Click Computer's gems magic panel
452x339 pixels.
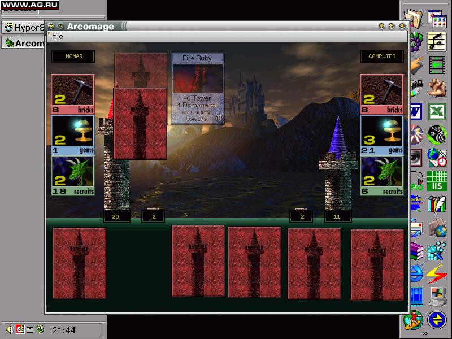pos(382,135)
